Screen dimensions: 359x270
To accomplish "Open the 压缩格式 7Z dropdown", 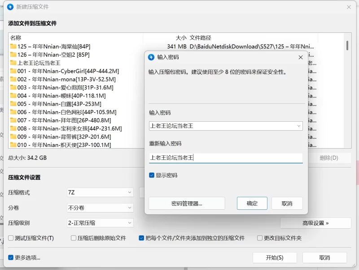I will (100, 192).
